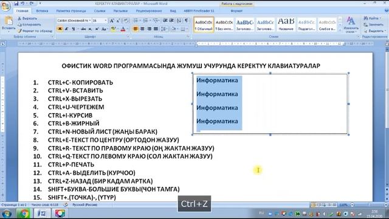Open Выделить dropdown in editing group
Screen dimensions: 389x219
coord(374,31)
